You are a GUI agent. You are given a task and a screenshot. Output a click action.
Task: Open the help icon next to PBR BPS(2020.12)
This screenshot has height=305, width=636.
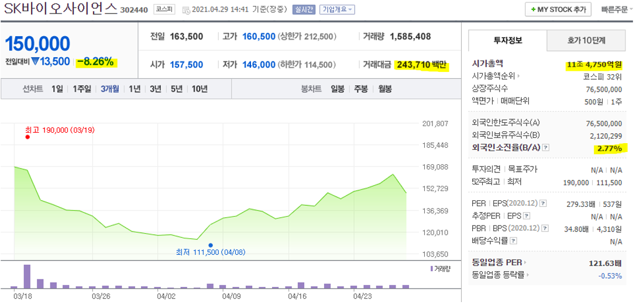click(x=544, y=229)
